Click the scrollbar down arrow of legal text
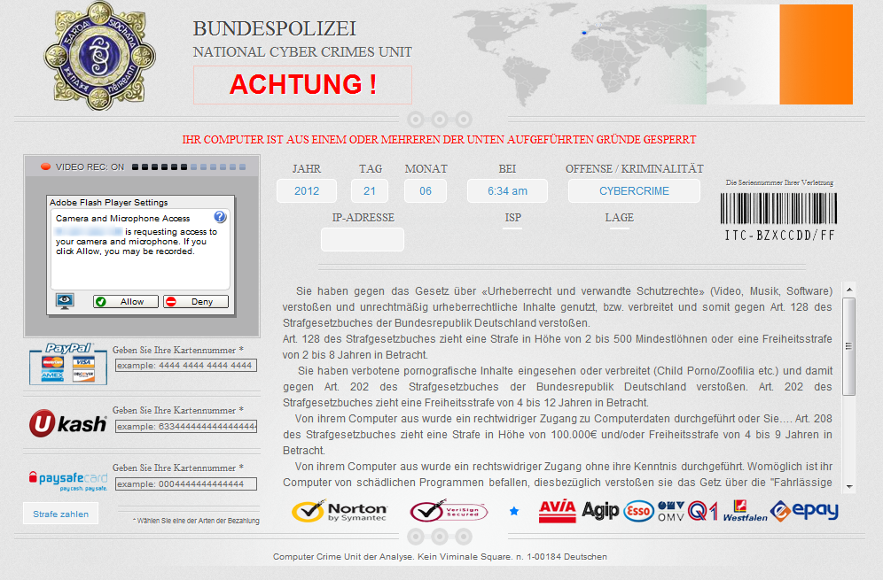The image size is (883, 580). click(849, 487)
